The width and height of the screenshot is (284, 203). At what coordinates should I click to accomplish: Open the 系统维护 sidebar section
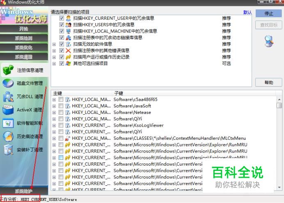(24, 191)
